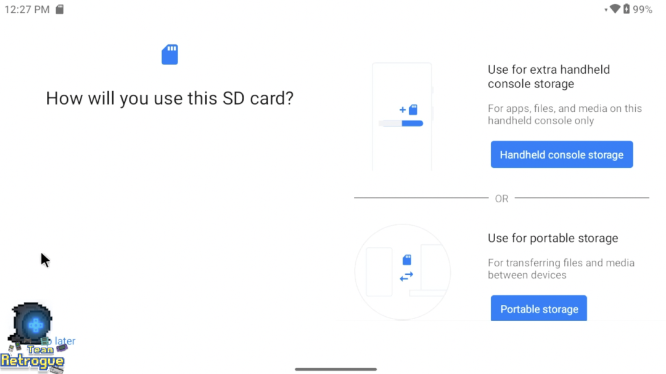Click the glowing blue D-pad in the logo
Viewport: 666px width, 374px height.
tap(36, 324)
